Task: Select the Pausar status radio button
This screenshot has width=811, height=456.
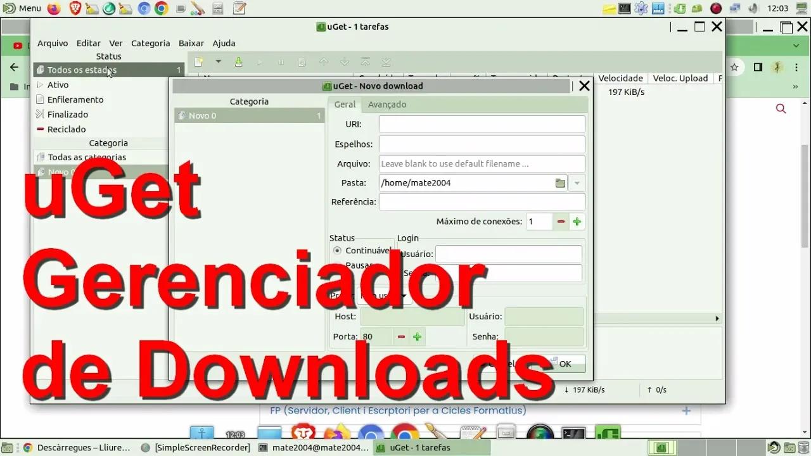Action: (337, 265)
